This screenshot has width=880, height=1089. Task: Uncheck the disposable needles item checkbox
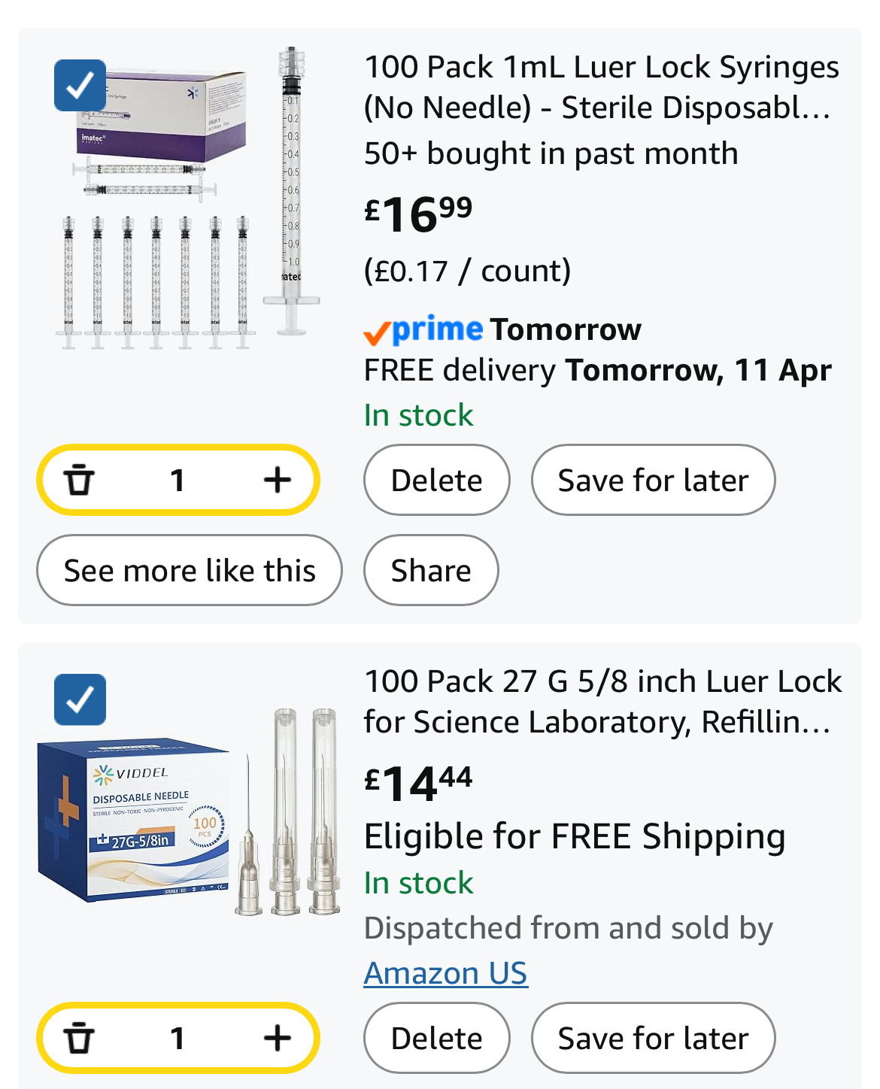[80, 699]
